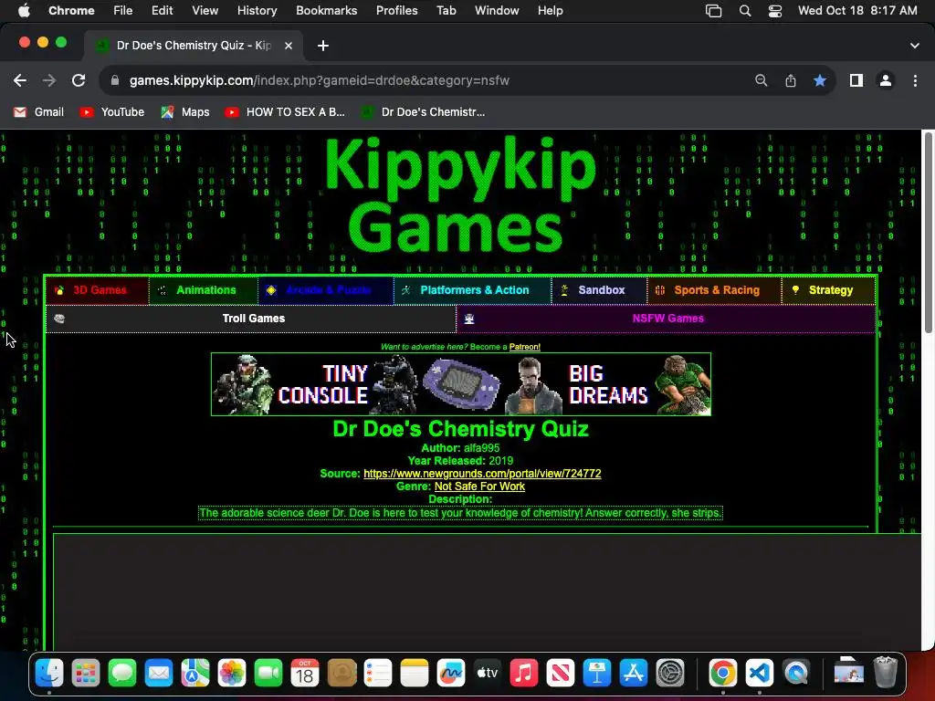The image size is (935, 701).
Task: Select the Sports & Racing category
Action: (714, 290)
